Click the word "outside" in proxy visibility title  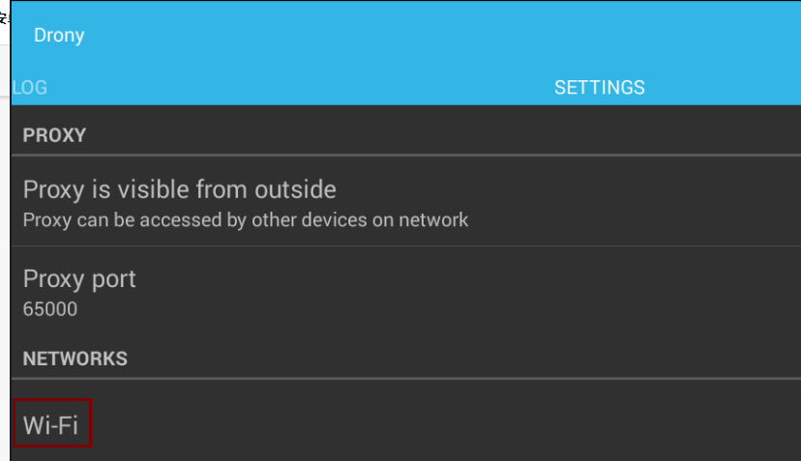tap(295, 189)
